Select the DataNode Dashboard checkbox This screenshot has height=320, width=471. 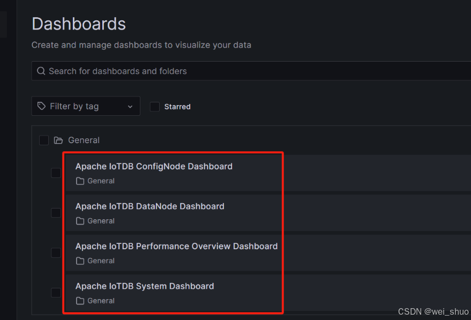[x=56, y=213]
